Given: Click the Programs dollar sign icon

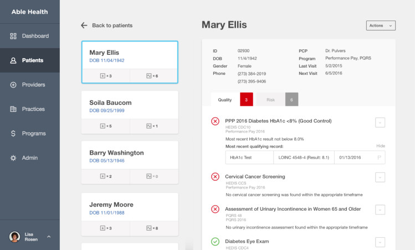Looking at the screenshot, I should (13, 134).
